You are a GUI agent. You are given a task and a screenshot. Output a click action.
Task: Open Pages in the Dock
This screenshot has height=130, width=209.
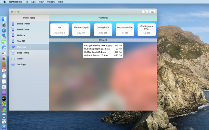click(4, 121)
